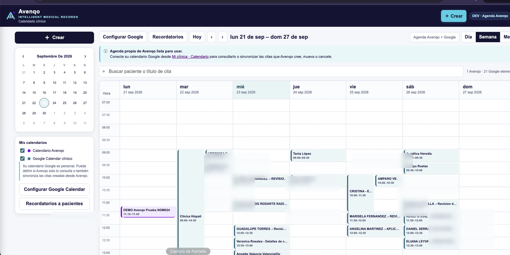
Task: Toggle the Calendario Avenqo checkbox
Action: (22, 151)
